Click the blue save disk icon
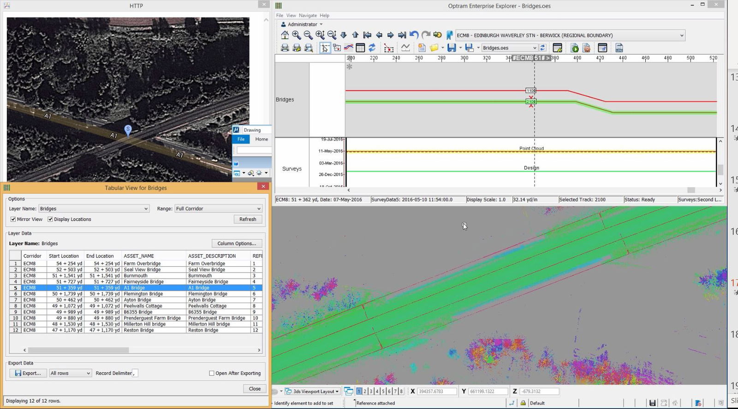 (x=452, y=48)
